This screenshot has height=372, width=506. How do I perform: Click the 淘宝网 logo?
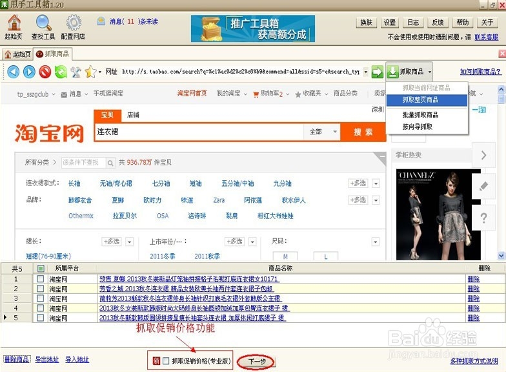(x=49, y=133)
